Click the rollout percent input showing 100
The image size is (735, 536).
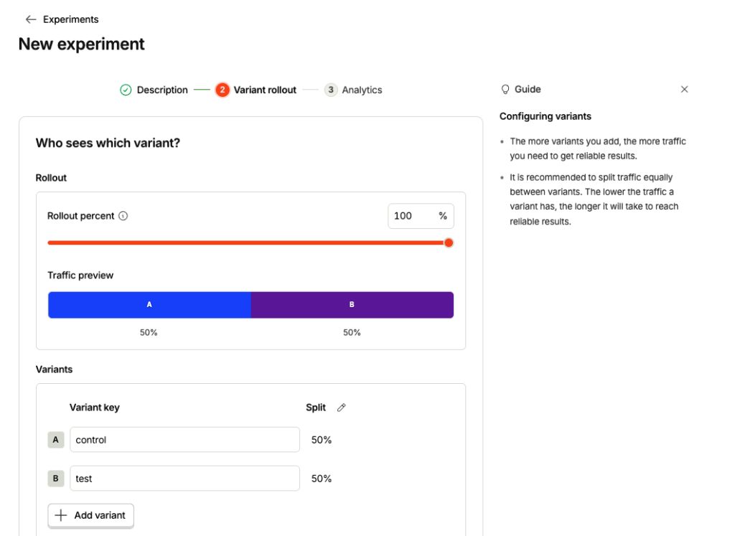click(421, 216)
